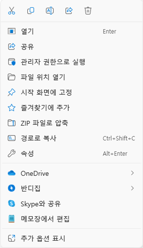Click the Copy icon in top row
The width and height of the screenshot is (143, 248).
pyautogui.click(x=31, y=11)
